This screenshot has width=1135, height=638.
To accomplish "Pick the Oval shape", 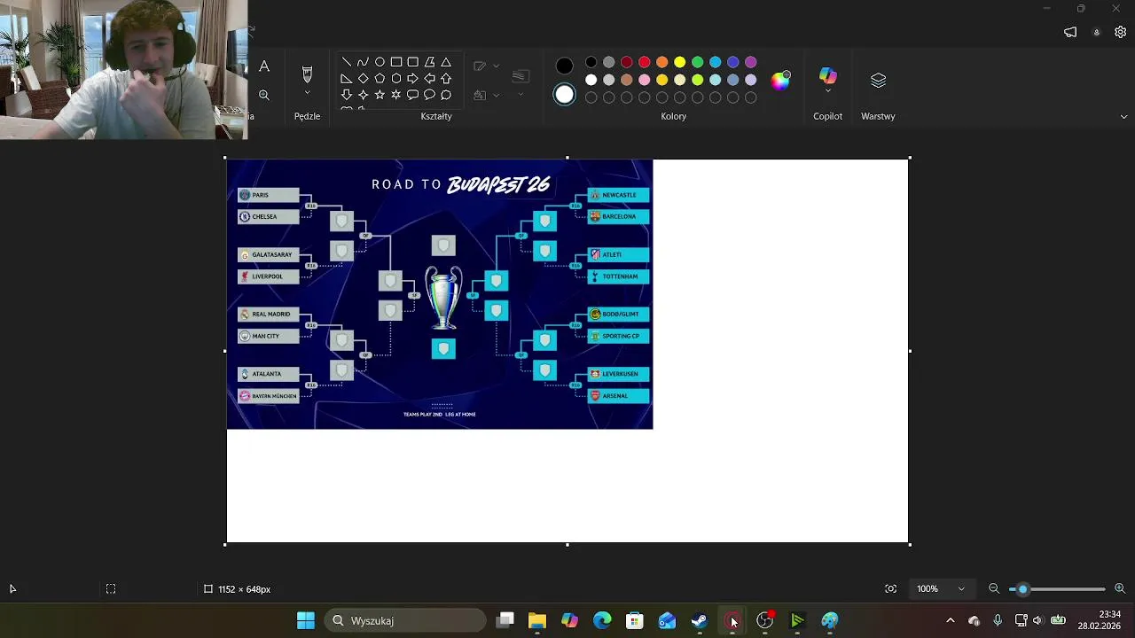I will [x=380, y=62].
